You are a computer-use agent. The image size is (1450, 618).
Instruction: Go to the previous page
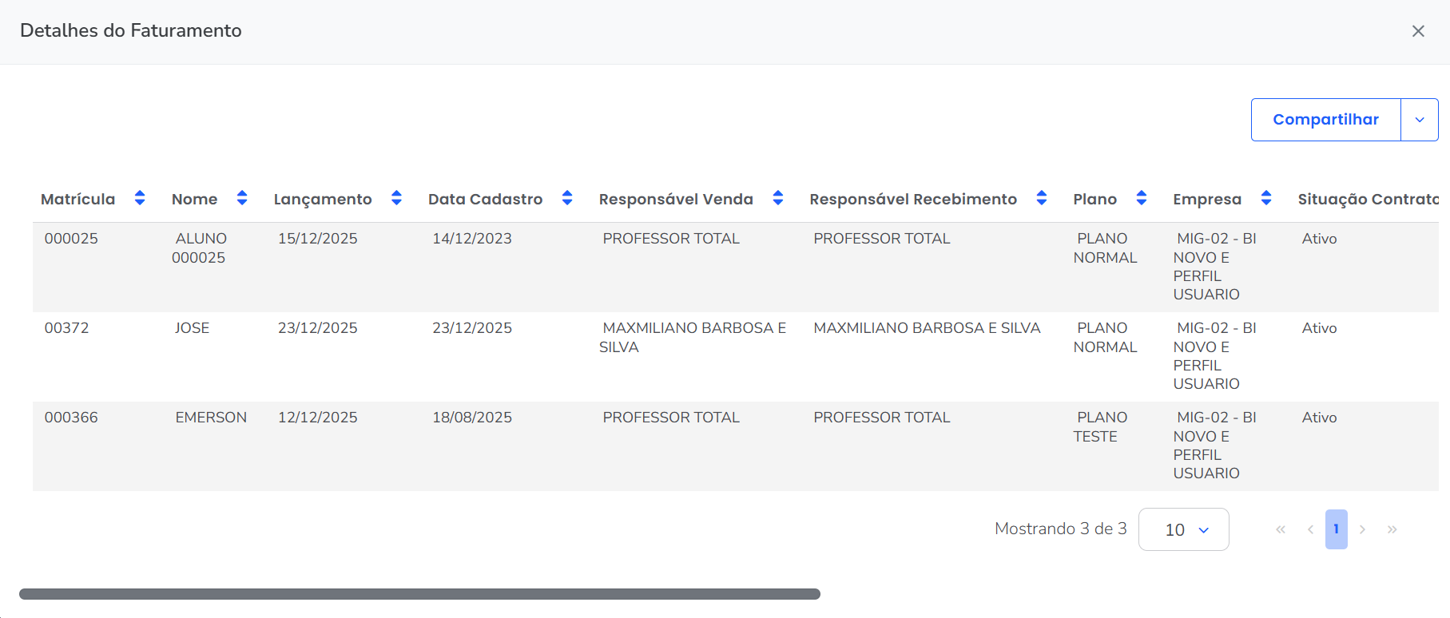[x=1310, y=529]
